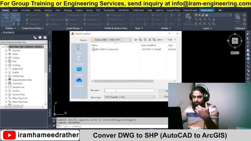Click the Stretch tool in Modify panel
Viewport: 251px width, 141px height.
156,24
